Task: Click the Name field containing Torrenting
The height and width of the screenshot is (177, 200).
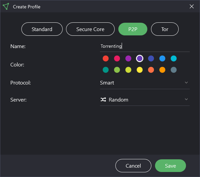Action: [145, 46]
